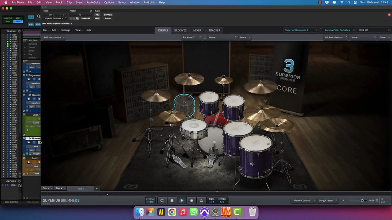This screenshot has height=220, width=392.
Task: Open Pro Tools AudioSuite menu
Action: 94,2
